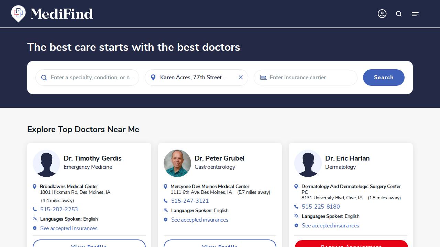Click See accepted insurances under Dr. Harlan

(x=330, y=225)
